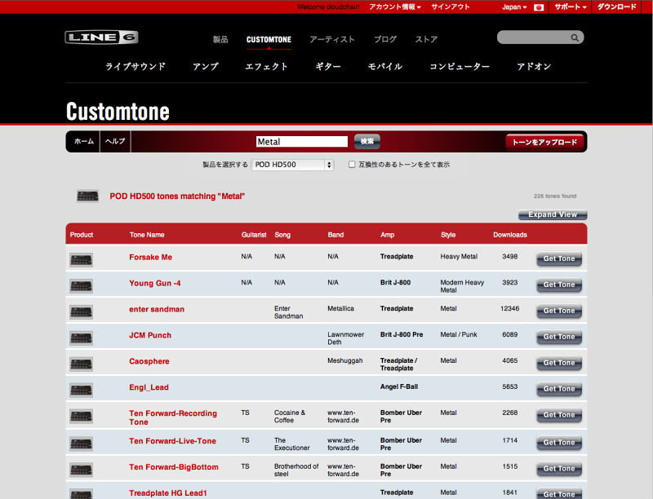Screen dimensions: 653x499
Task: Open the アンプ category
Action: pos(206,67)
